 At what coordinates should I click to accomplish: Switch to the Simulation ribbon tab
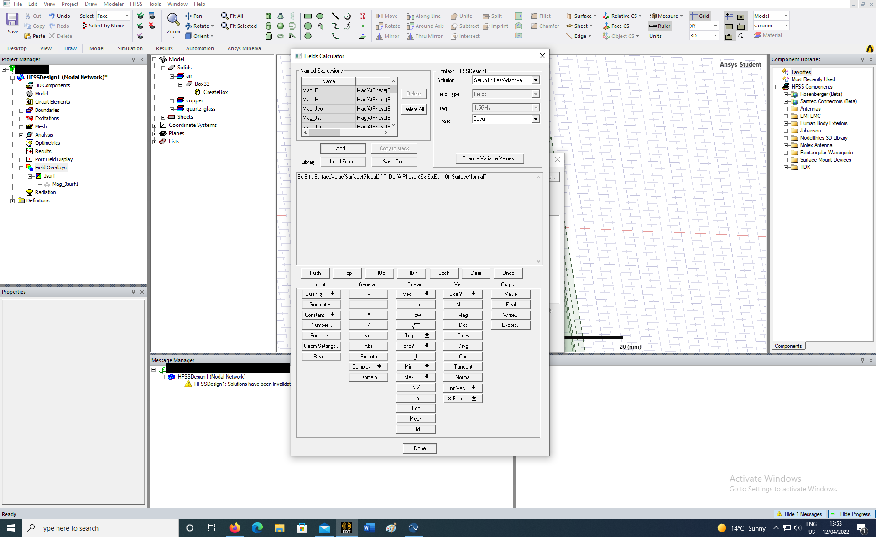[130, 48]
